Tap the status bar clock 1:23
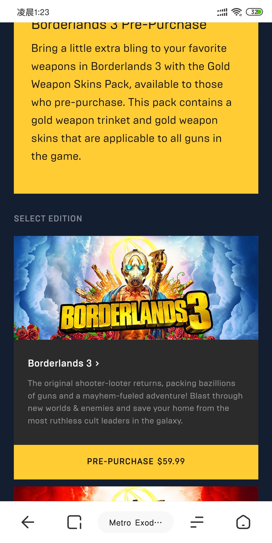 (33, 12)
